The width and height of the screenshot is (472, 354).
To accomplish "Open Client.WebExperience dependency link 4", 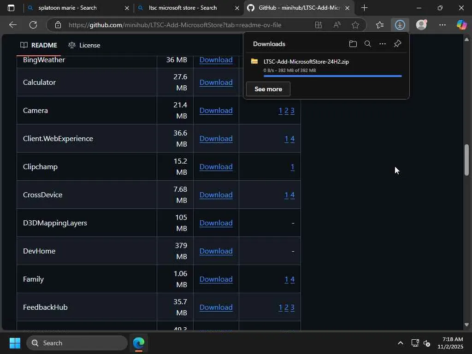I will [x=292, y=139].
